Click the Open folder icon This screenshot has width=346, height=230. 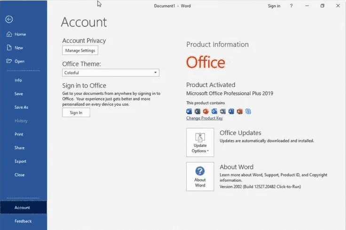(x=9, y=61)
